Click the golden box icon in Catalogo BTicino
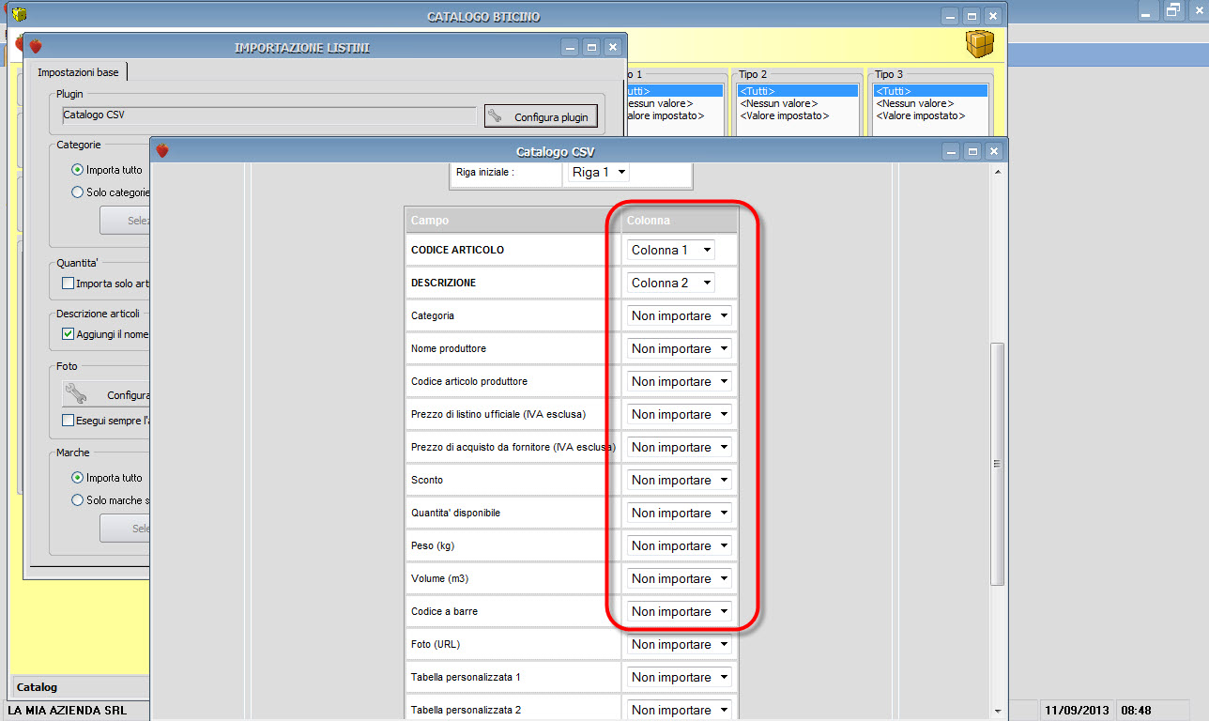 point(979,44)
